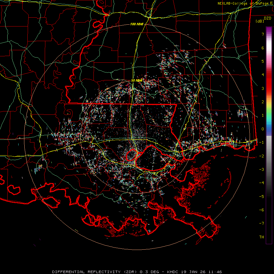
Task: Click the DIFFERENTIAL REFLECTIVITY (ZDR) caption text
Action: (x=94, y=272)
